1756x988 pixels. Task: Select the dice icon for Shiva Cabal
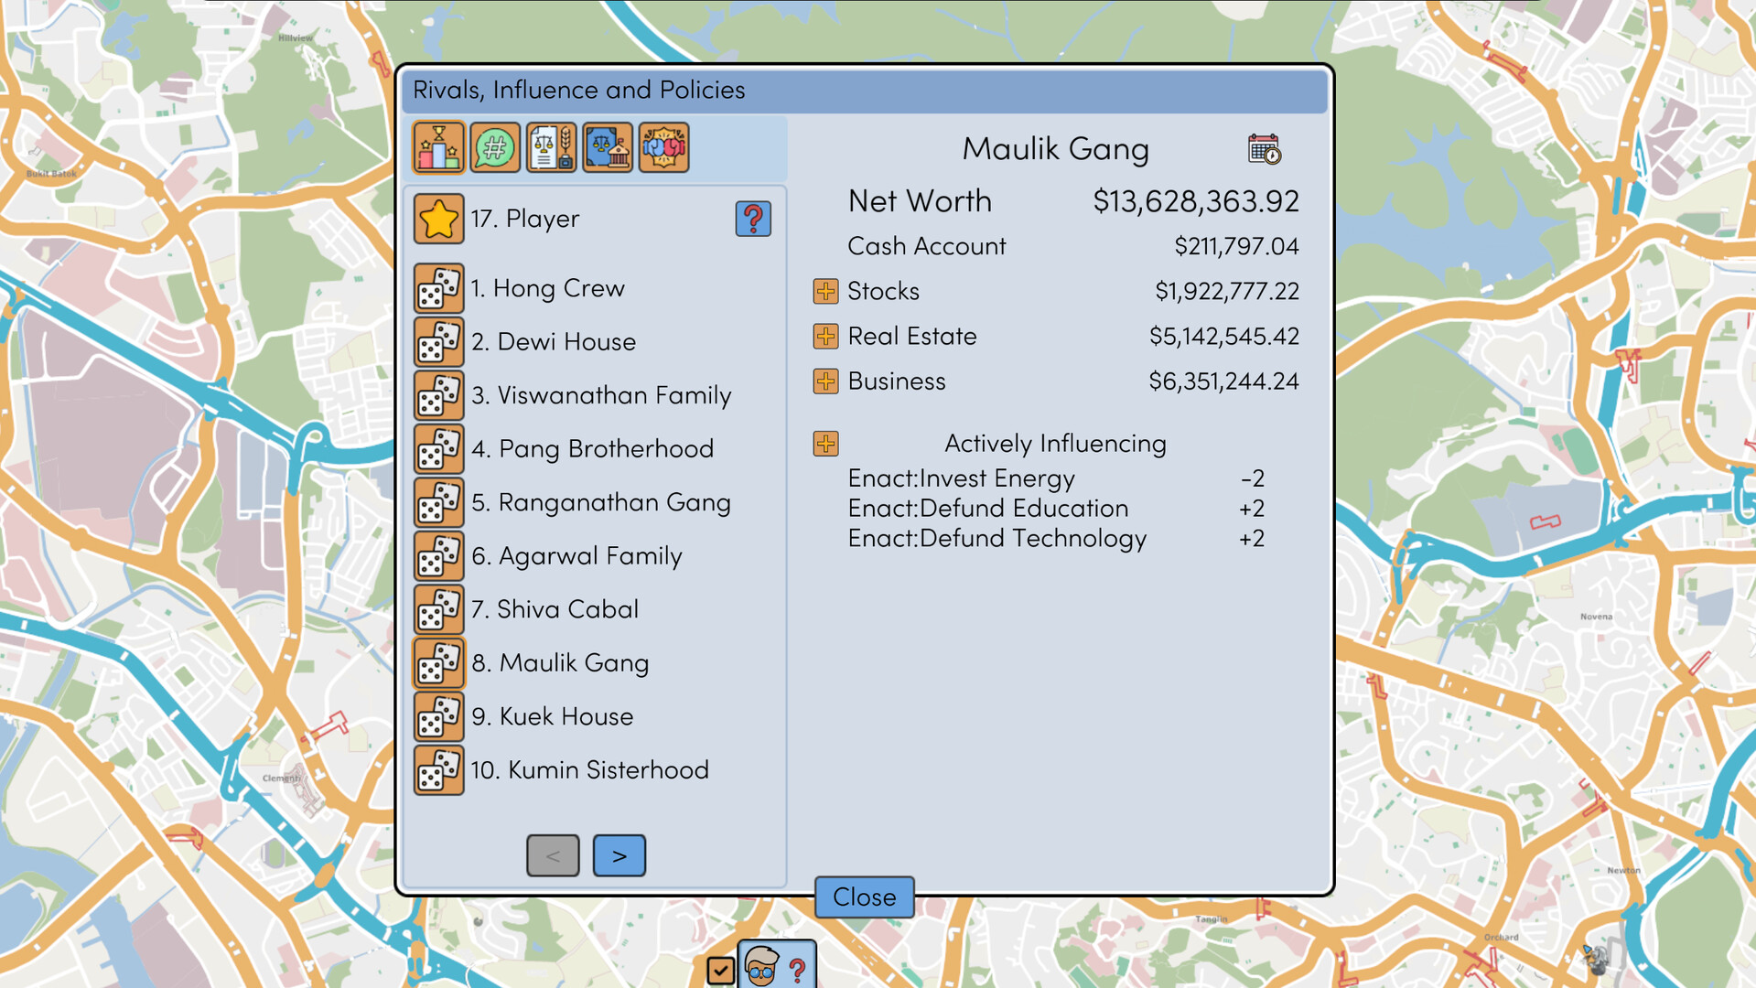439,610
